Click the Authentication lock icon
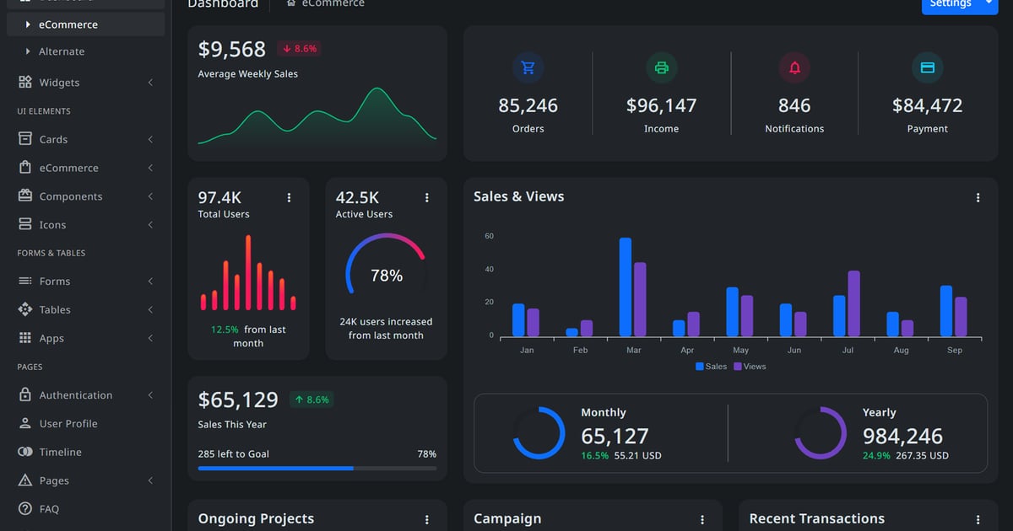This screenshot has height=531, width=1013. pyautogui.click(x=24, y=395)
